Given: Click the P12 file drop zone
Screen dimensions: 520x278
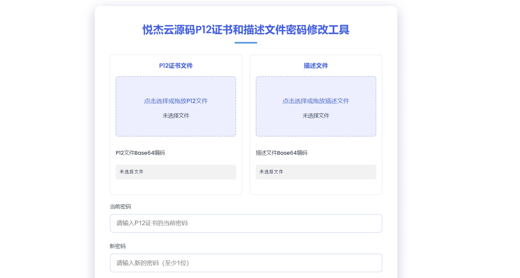Looking at the screenshot, I should pos(176,106).
